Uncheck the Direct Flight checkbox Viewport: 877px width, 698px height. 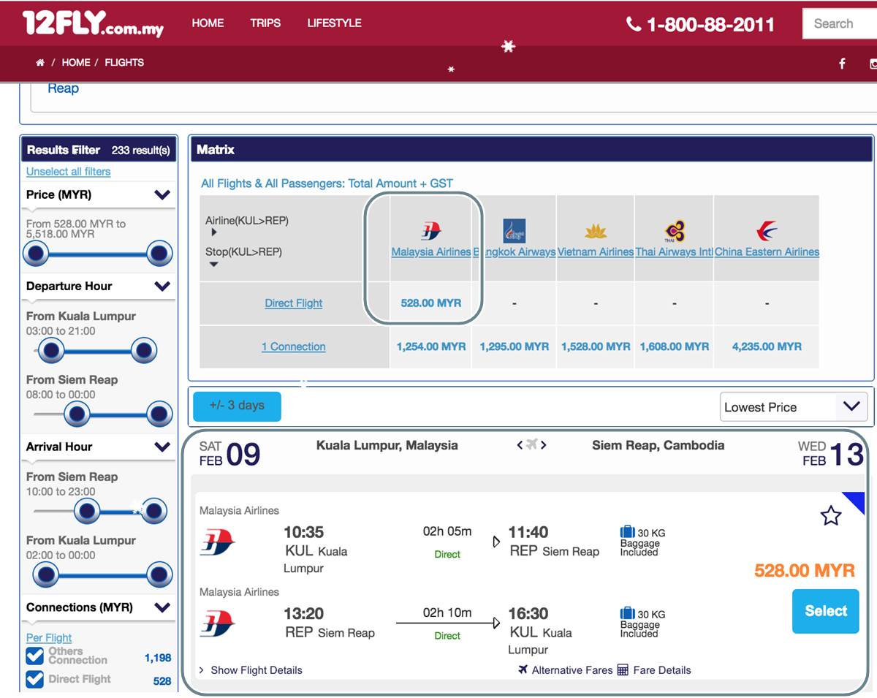[35, 680]
